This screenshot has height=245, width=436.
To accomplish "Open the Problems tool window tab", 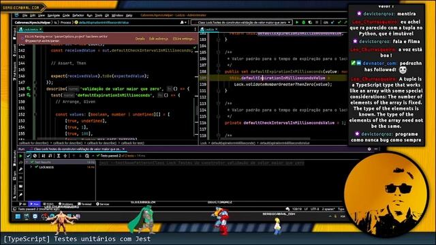I will click(x=65, y=204).
